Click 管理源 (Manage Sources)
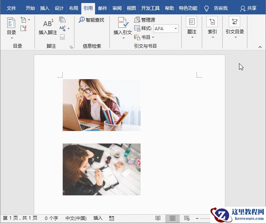Viewport: 266px width, 223px height. point(145,20)
